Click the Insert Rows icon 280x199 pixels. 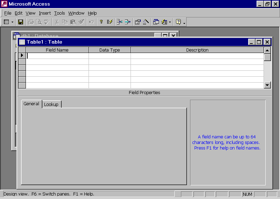coord(119,22)
